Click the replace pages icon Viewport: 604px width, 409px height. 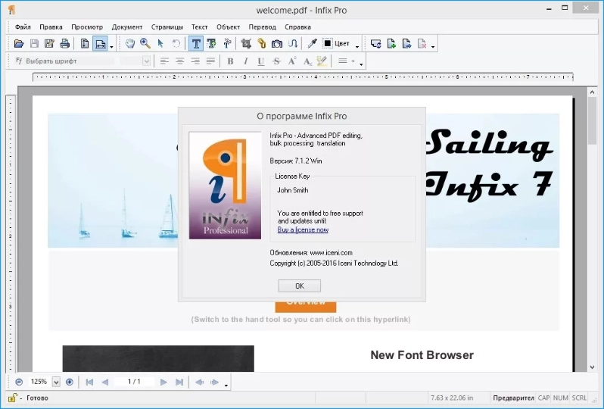[x=375, y=44]
